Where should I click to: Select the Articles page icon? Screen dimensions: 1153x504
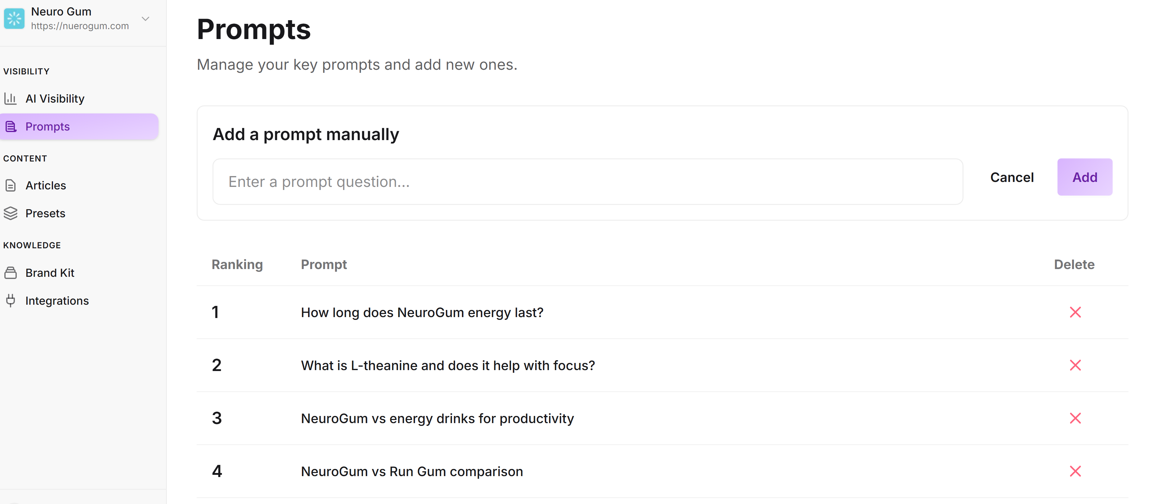11,185
